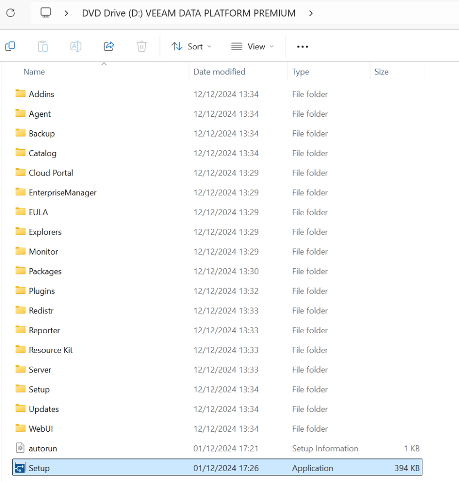Select the Setup folder icon
This screenshot has height=482, width=459.
point(21,388)
